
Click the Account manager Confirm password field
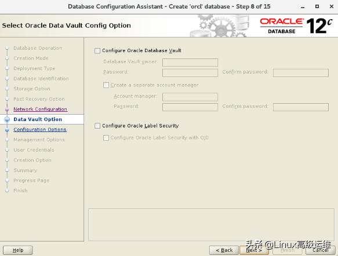pos(301,107)
